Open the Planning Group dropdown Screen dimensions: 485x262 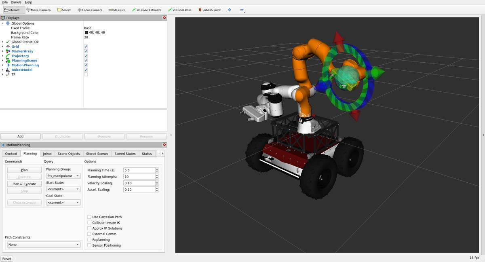(x=63, y=176)
